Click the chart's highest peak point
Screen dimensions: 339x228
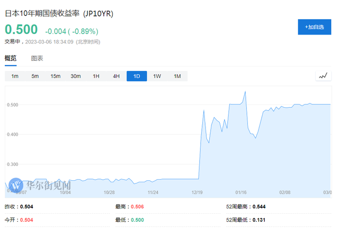(245, 92)
